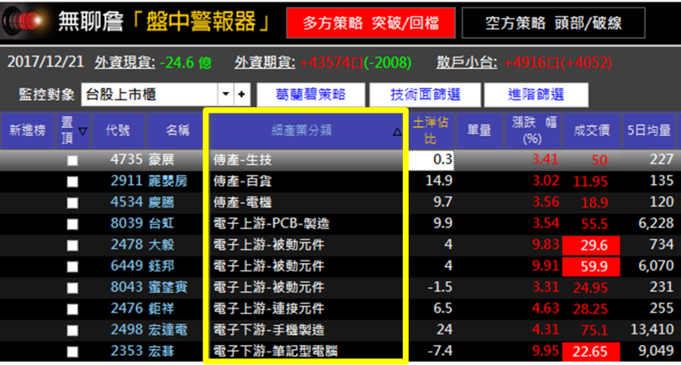The image size is (681, 365).
Task: Check the pin box for 2911 麗嬰房
Action: 72,182
